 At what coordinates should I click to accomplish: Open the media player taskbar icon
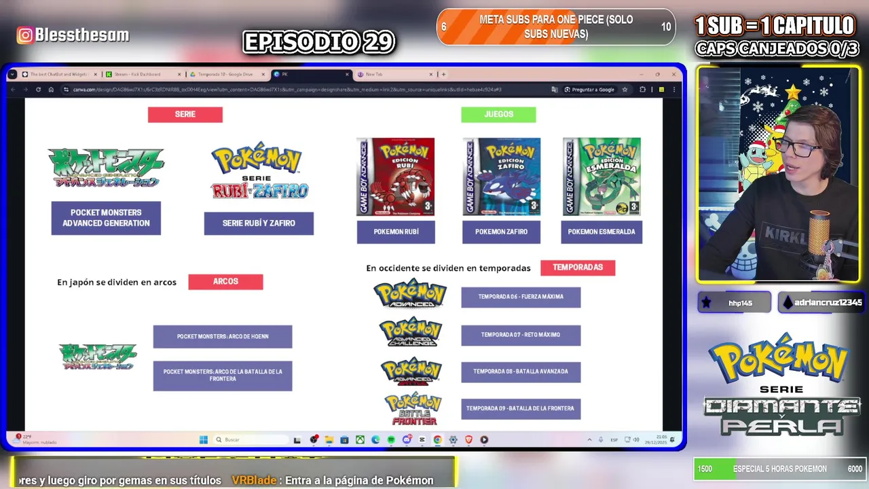(x=484, y=439)
